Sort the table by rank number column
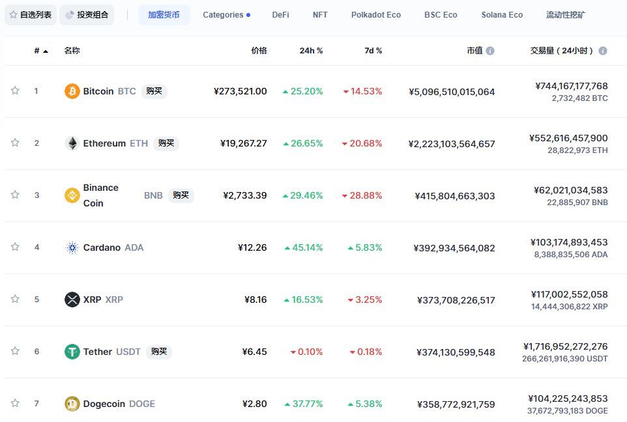 pos(40,51)
